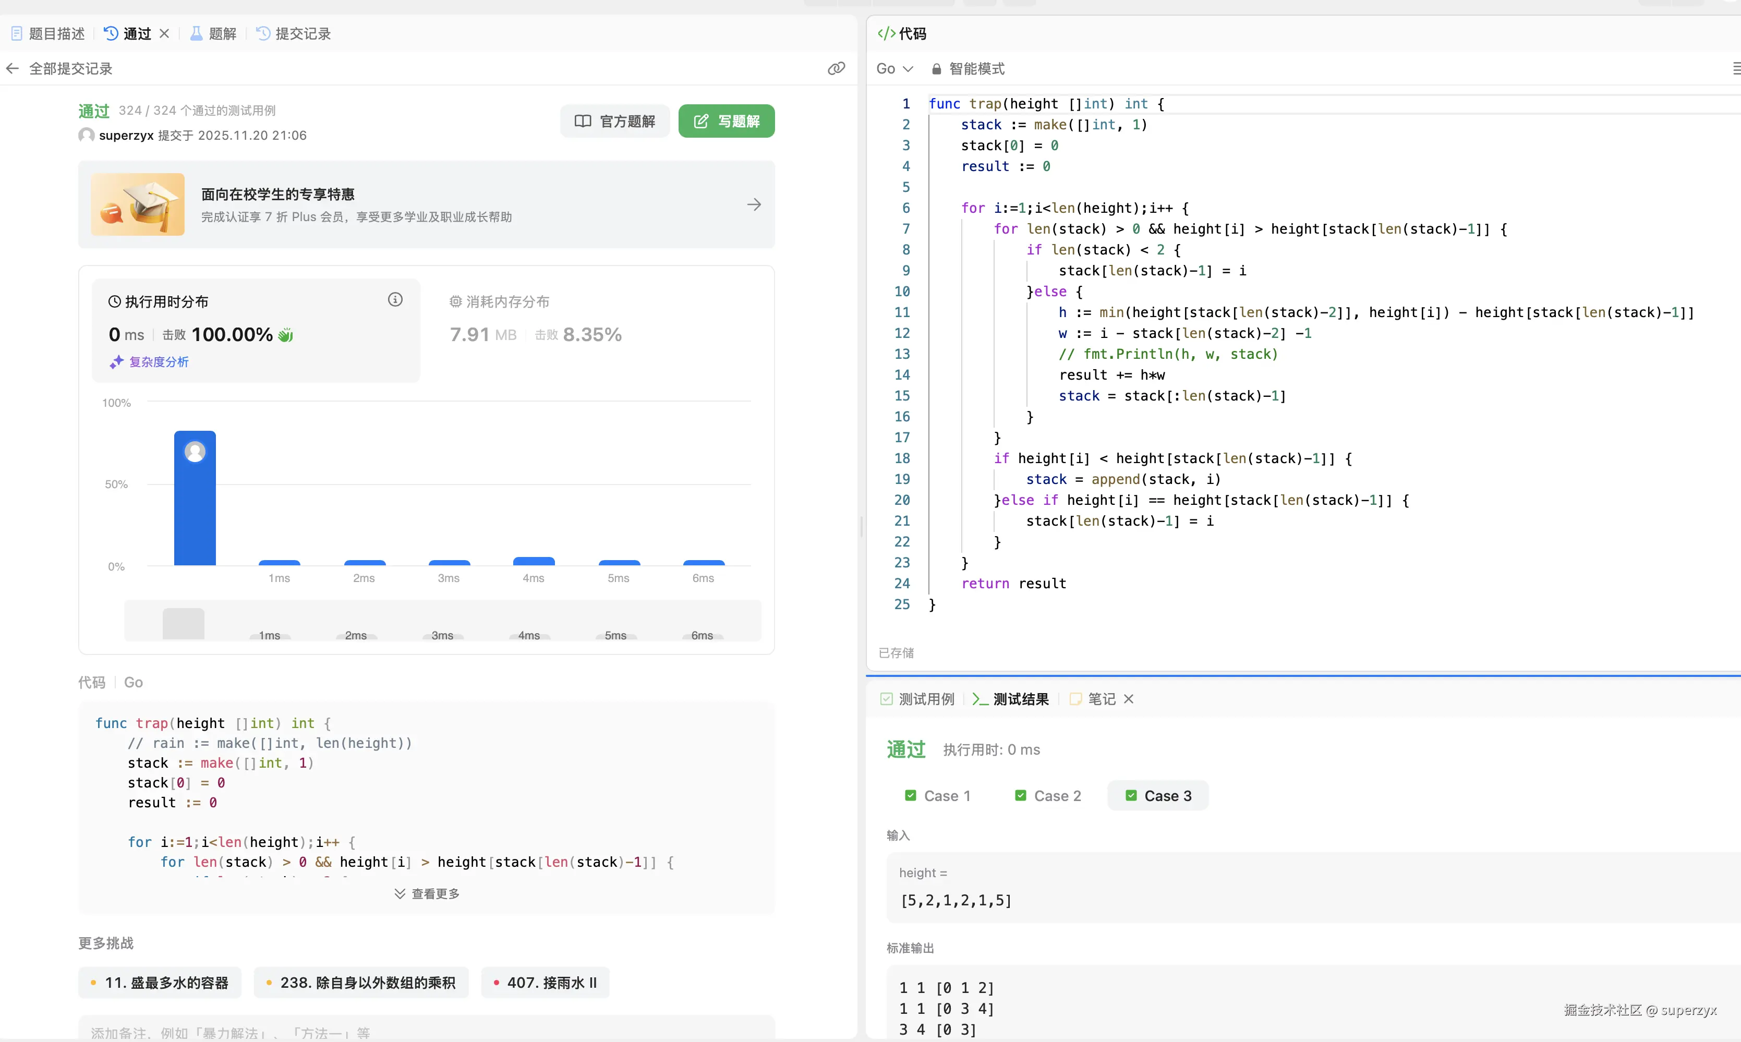Click the 提交记录 history icon
Screen dimensions: 1741x1042
tap(263, 33)
